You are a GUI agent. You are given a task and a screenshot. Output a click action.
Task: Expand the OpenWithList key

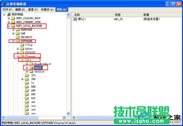27,64
